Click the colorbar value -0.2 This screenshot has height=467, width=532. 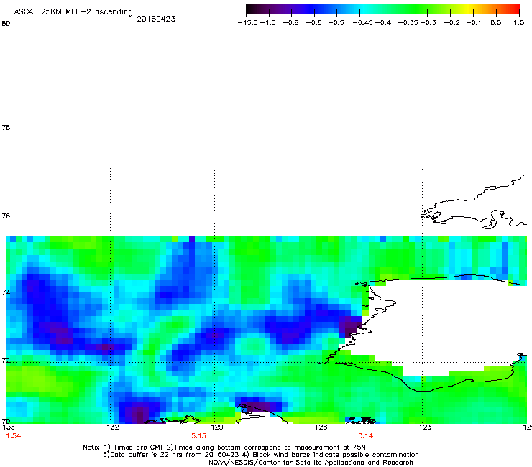point(452,23)
